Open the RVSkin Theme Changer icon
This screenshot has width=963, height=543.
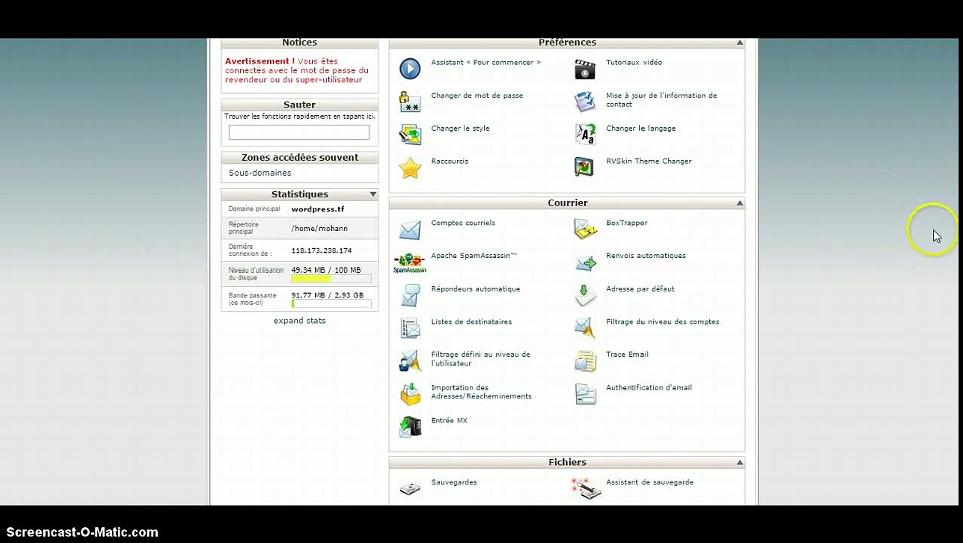coord(585,168)
